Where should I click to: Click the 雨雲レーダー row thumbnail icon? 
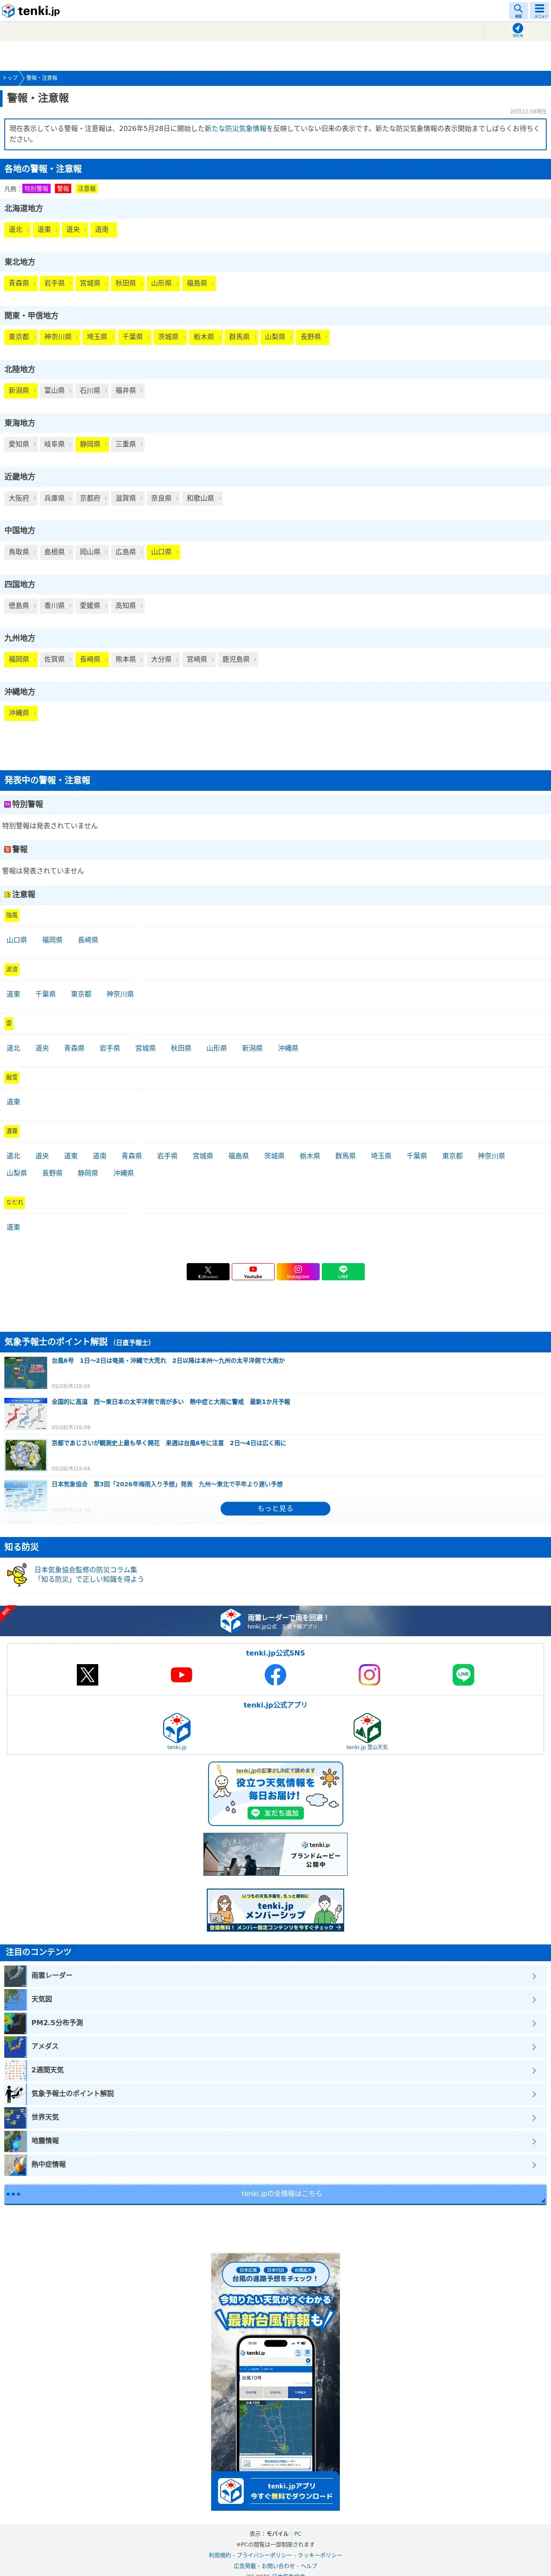[15, 1975]
